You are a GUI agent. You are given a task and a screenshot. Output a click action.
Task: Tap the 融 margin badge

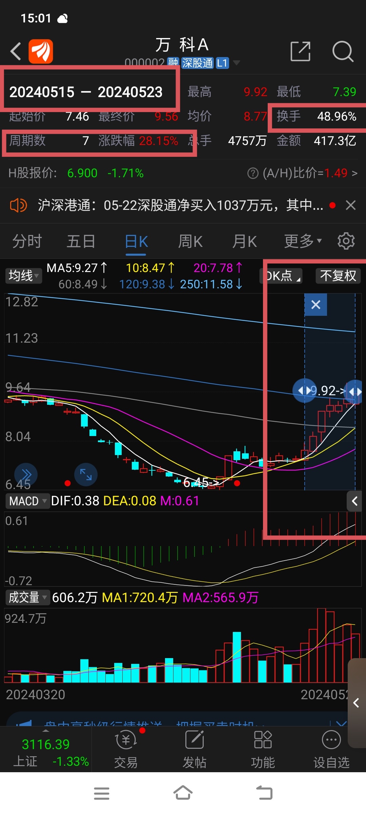click(x=173, y=63)
